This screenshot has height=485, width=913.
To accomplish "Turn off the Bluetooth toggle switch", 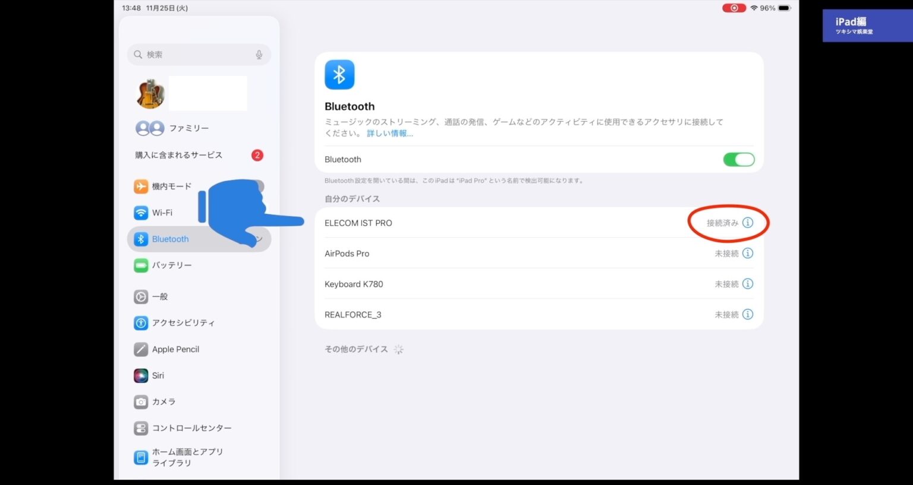I will coord(738,160).
